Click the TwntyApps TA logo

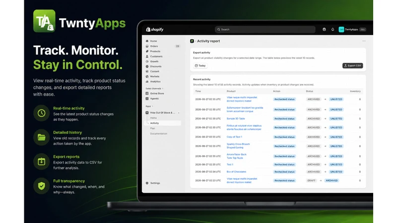tap(44, 21)
